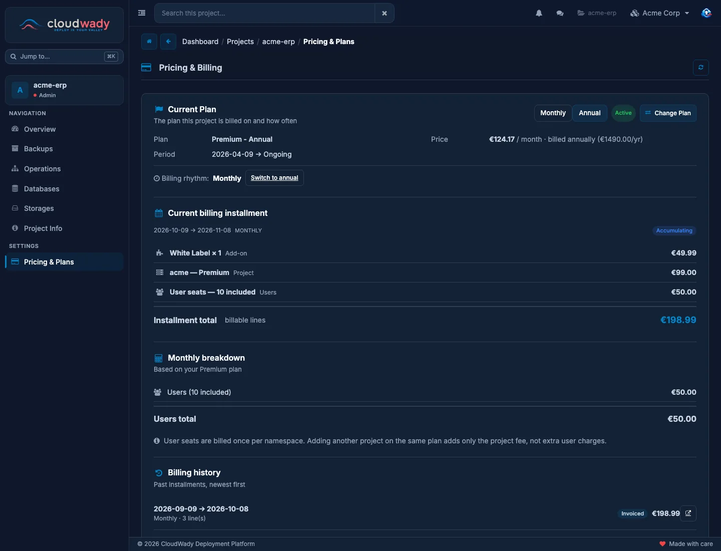Open the chat messages icon
721x551 pixels.
tap(560, 13)
